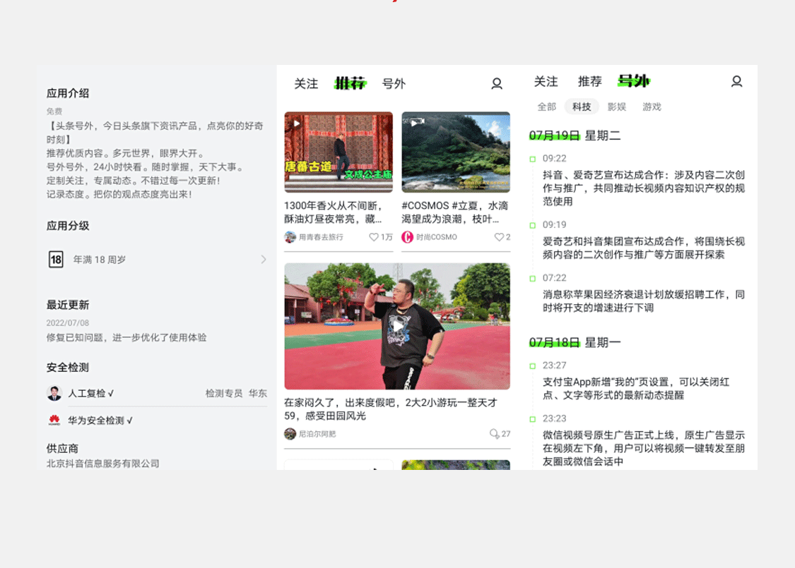Switch to 关注 tab in the video feed screen
This screenshot has height=568, width=795.
click(306, 83)
